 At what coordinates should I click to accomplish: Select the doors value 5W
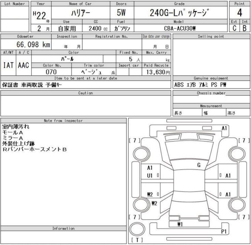(x=121, y=13)
